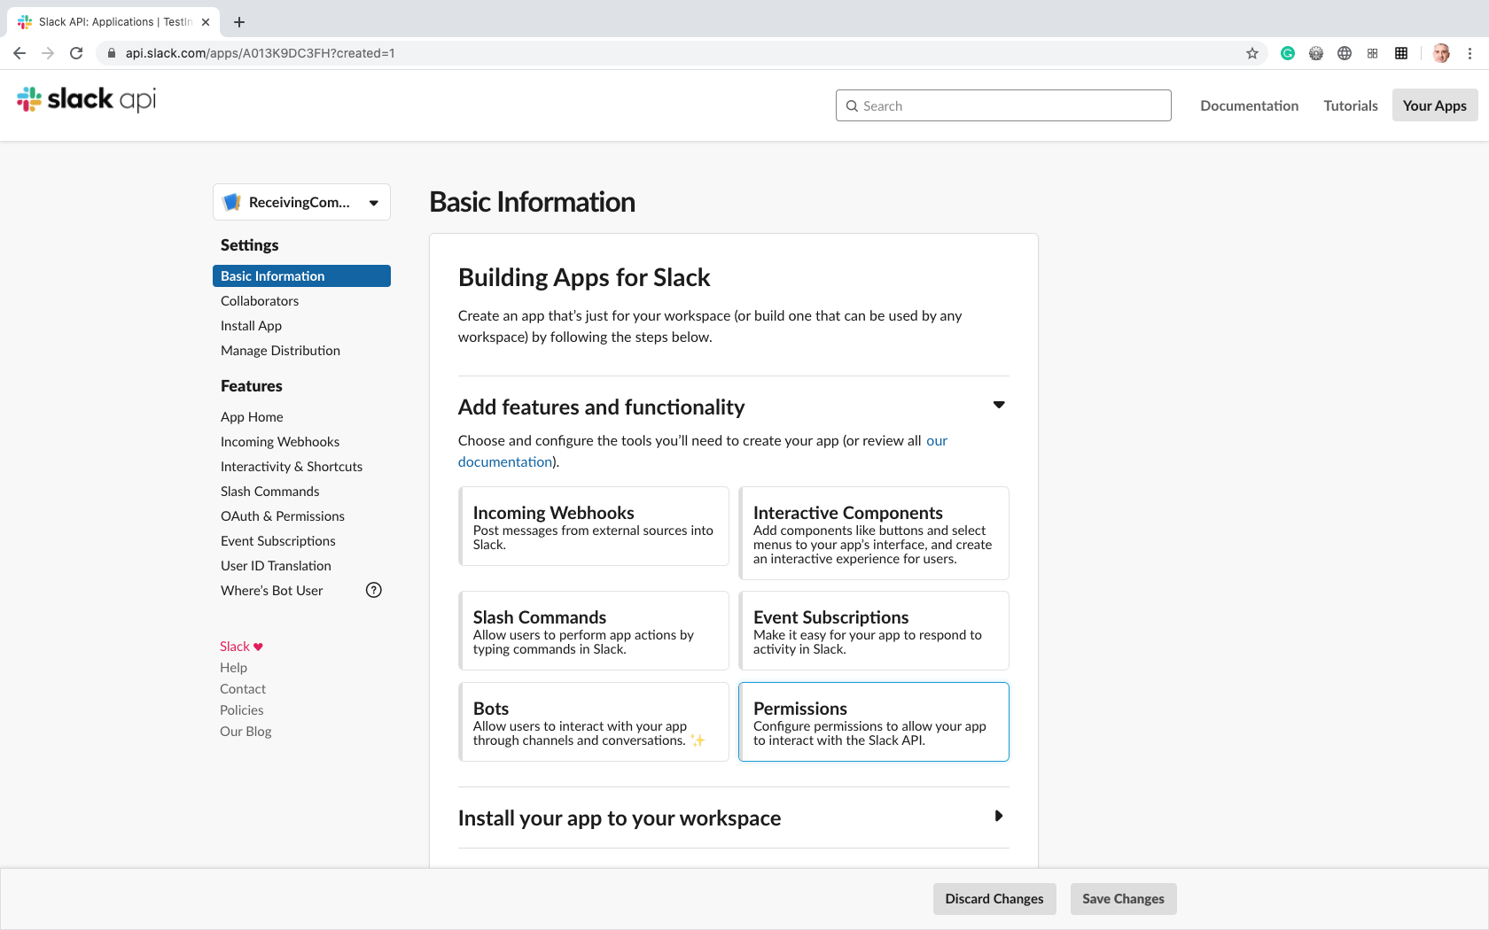Click the grid extension icon in toolbar

click(1401, 53)
